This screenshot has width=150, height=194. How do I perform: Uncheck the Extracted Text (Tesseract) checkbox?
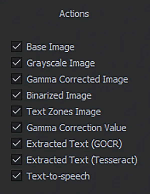pos(17,159)
